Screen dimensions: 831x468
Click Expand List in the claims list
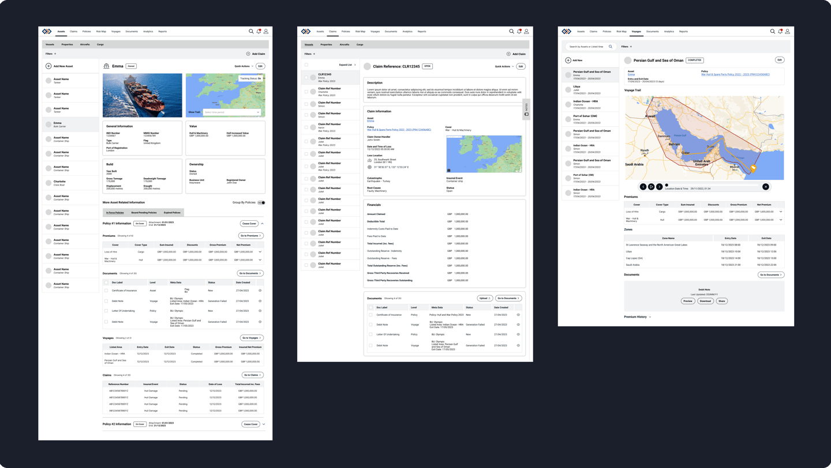point(347,65)
